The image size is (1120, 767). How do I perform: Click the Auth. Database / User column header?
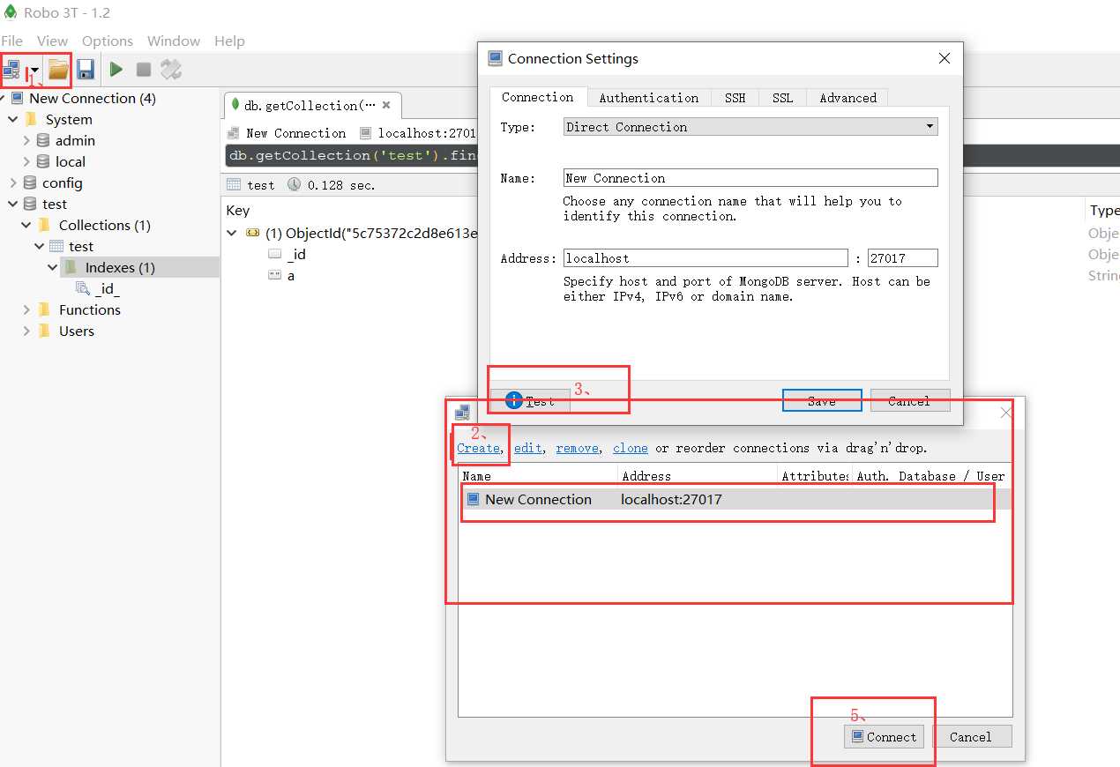tap(931, 476)
